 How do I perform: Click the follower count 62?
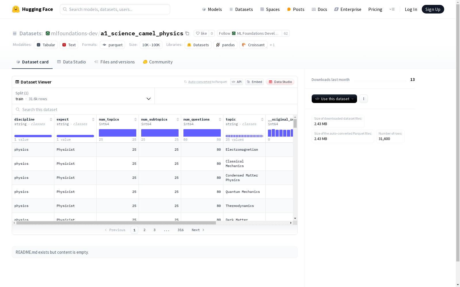[286, 33]
